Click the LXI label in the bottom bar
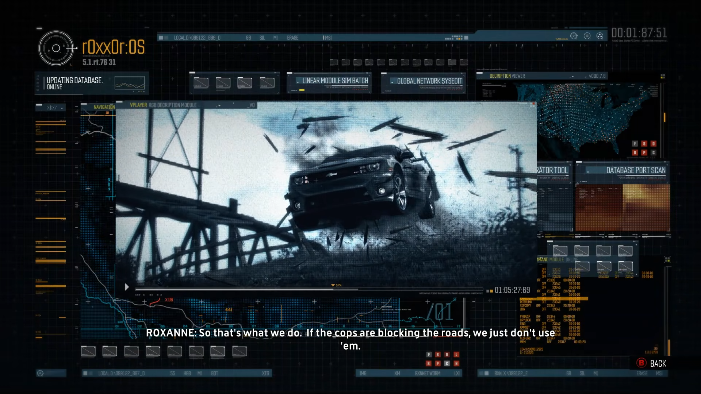 (457, 373)
